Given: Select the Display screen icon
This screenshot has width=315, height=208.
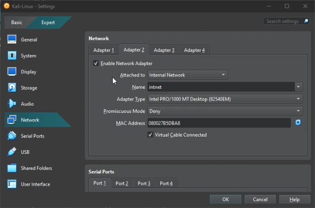Looking at the screenshot, I should click(12, 71).
